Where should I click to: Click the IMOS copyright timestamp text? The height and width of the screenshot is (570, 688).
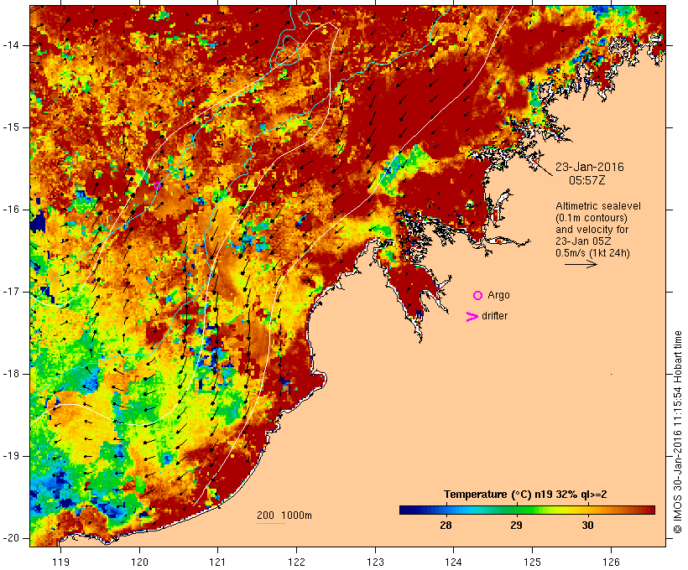(677, 432)
